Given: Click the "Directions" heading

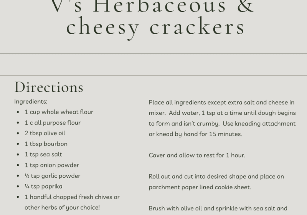Looking at the screenshot, I should [49, 87].
